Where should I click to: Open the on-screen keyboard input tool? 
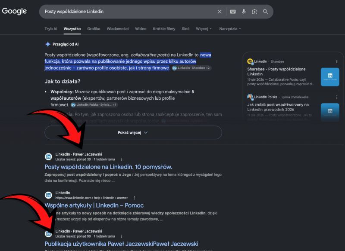[233, 12]
